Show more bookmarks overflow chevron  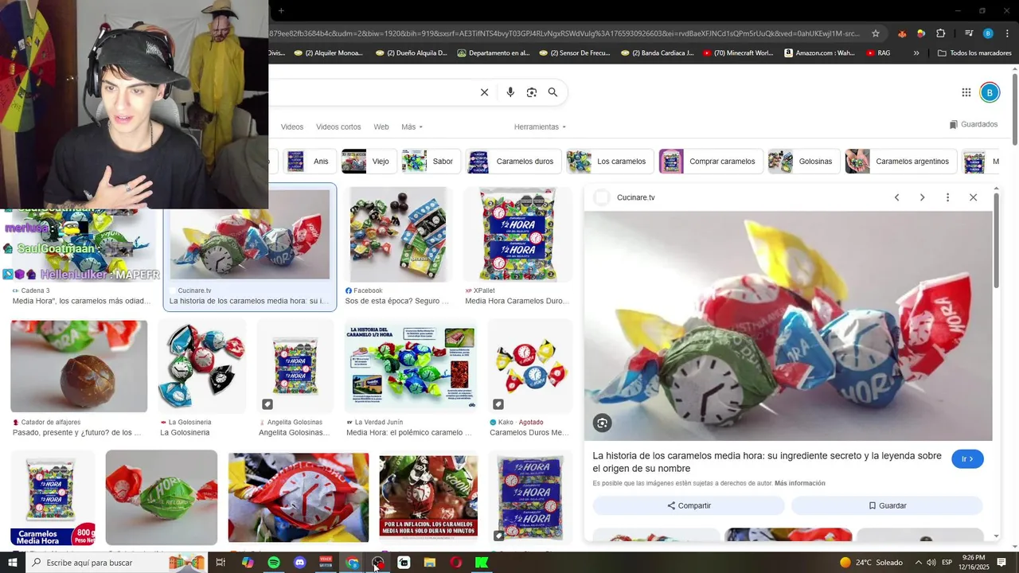coord(916,53)
